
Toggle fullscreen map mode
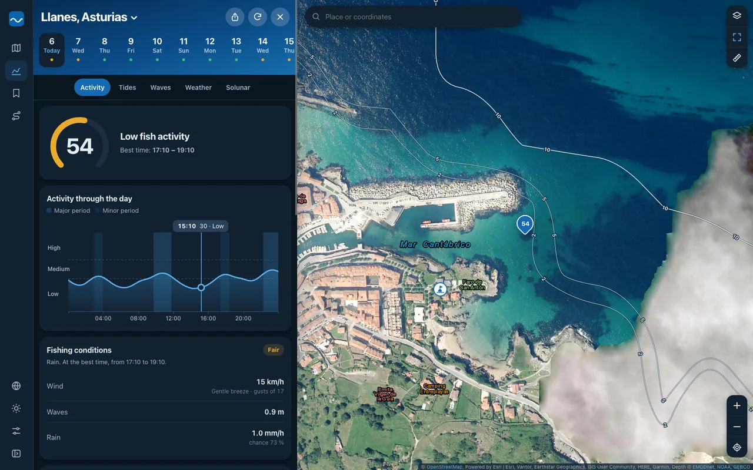tap(737, 37)
